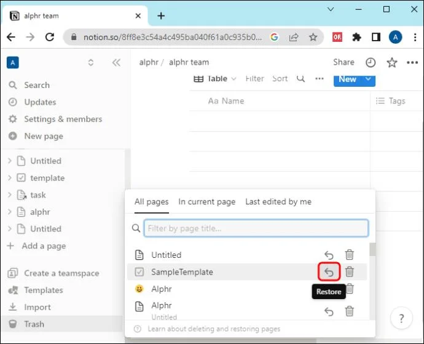Open the task page in the sidebar
This screenshot has width=424, height=344.
[x=38, y=195]
